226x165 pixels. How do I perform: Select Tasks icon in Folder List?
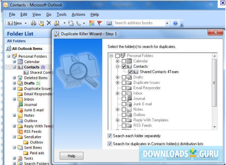pyautogui.click(x=20, y=158)
